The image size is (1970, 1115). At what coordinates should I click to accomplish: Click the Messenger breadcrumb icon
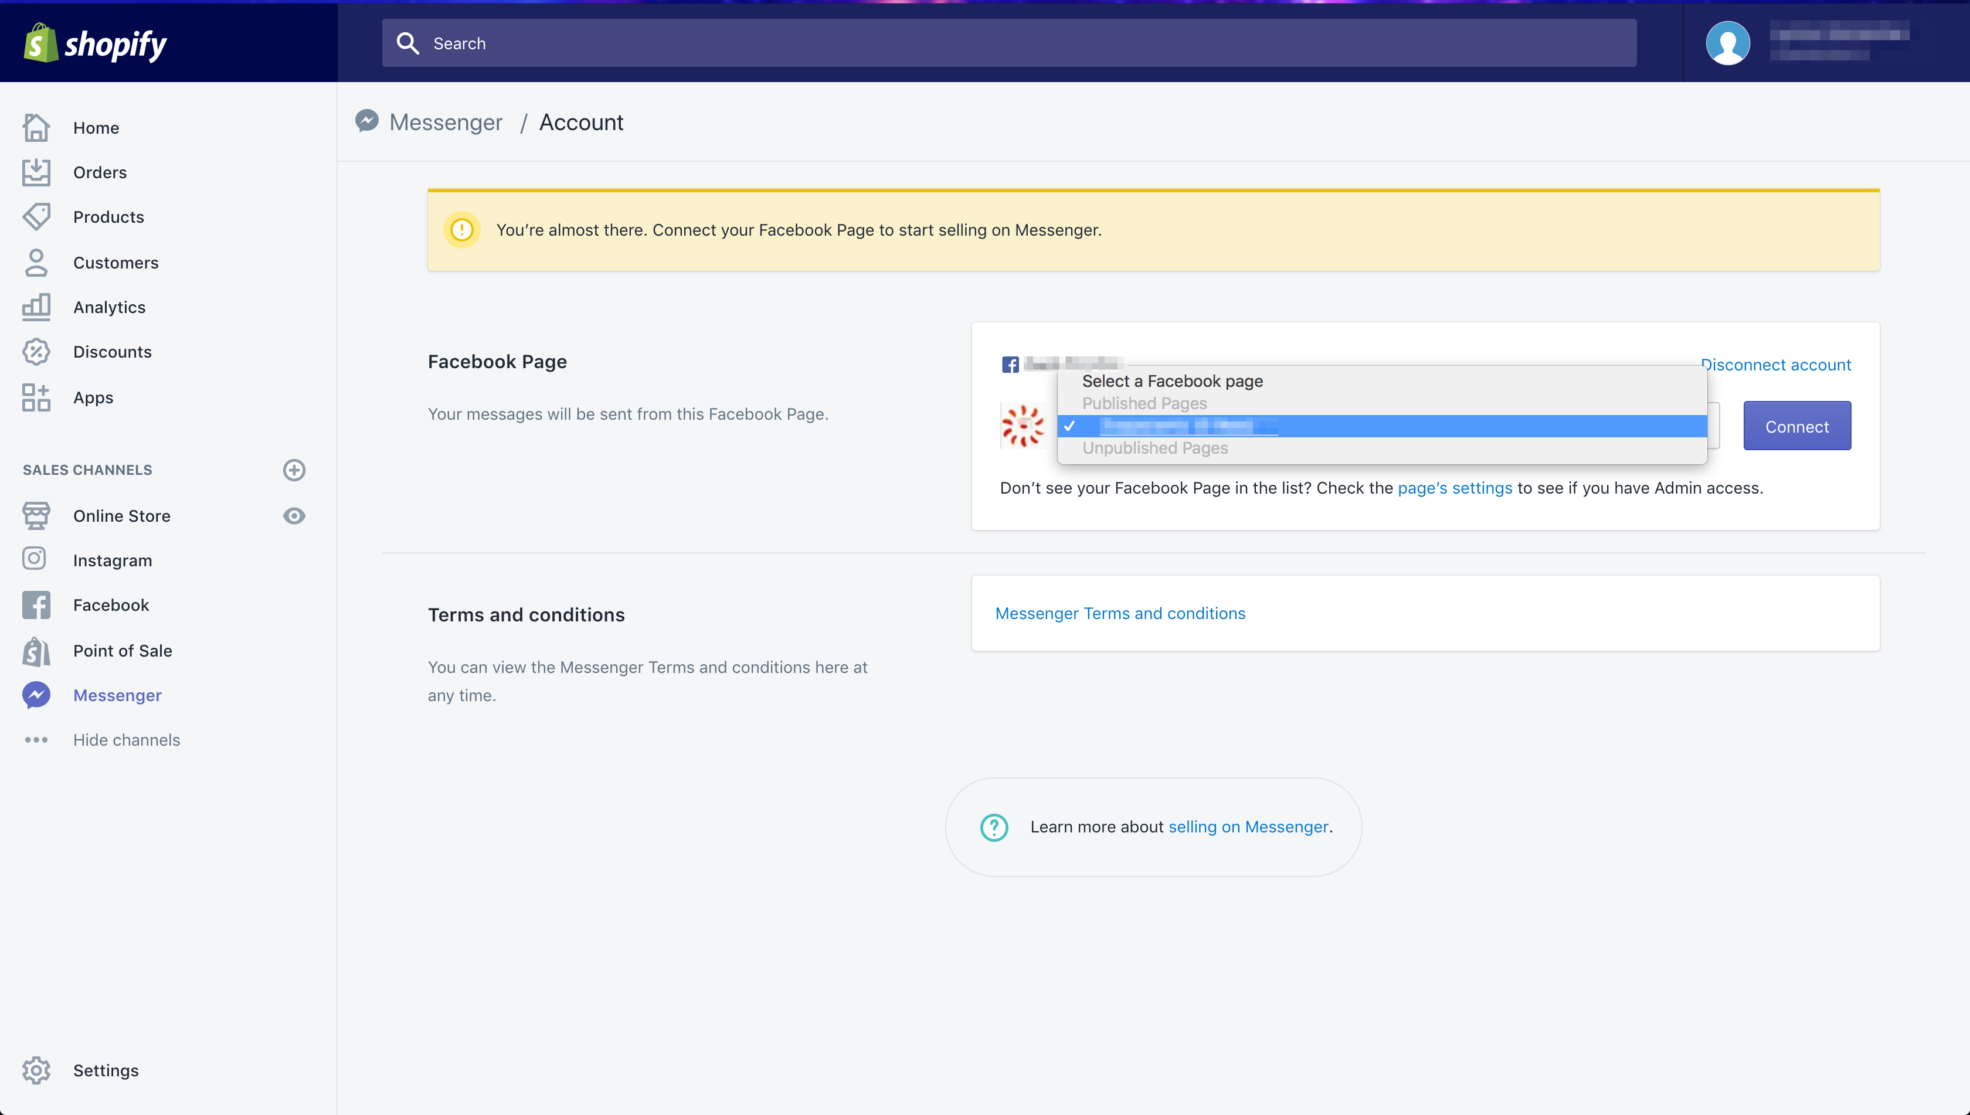pos(367,121)
